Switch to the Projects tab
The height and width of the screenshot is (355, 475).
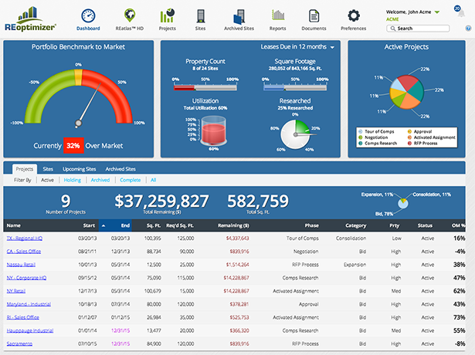24,169
